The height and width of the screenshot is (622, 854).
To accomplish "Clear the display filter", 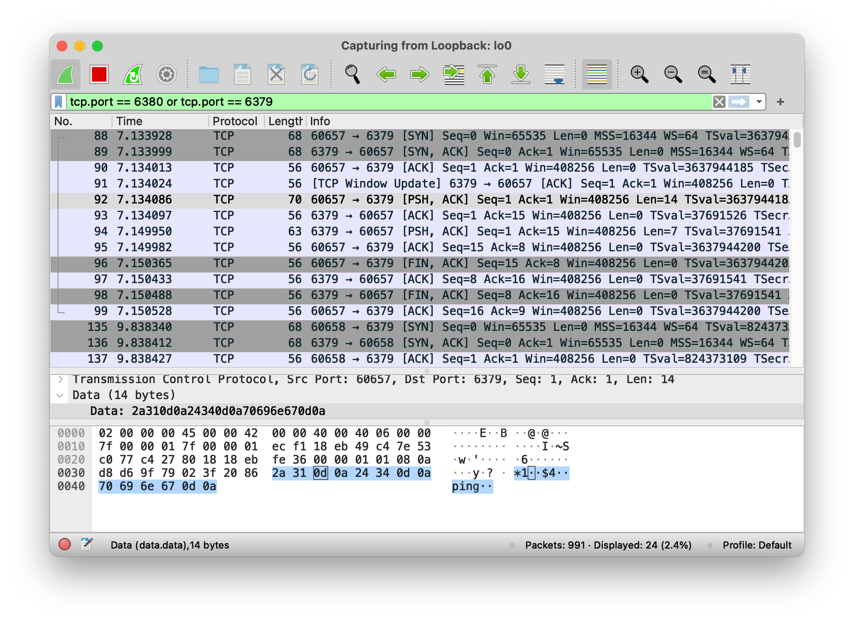I will click(719, 102).
